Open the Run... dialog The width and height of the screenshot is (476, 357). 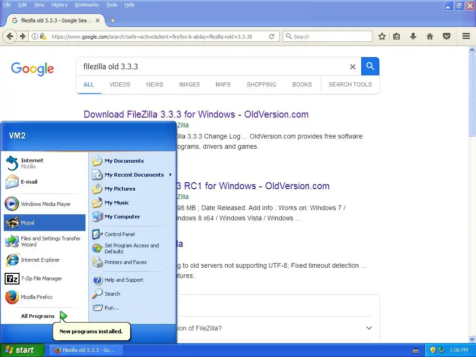tap(132, 308)
